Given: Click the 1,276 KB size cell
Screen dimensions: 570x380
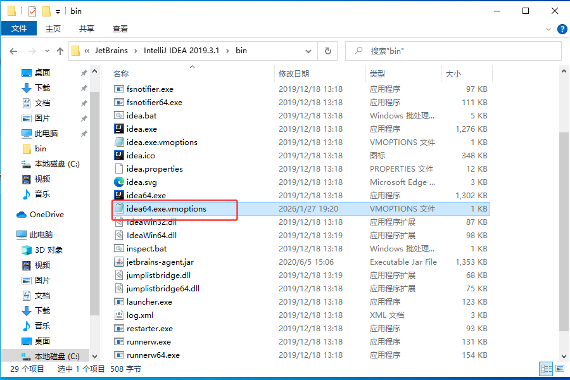Looking at the screenshot, I should [471, 129].
